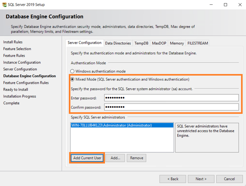Click the Confirm password field
The width and height of the screenshot is (246, 186).
tap(172, 107)
